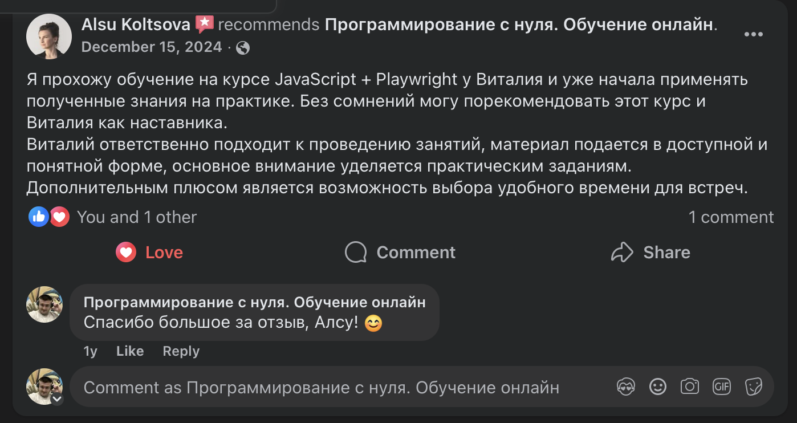
Task: Click the red star recommends badge
Action: point(204,24)
